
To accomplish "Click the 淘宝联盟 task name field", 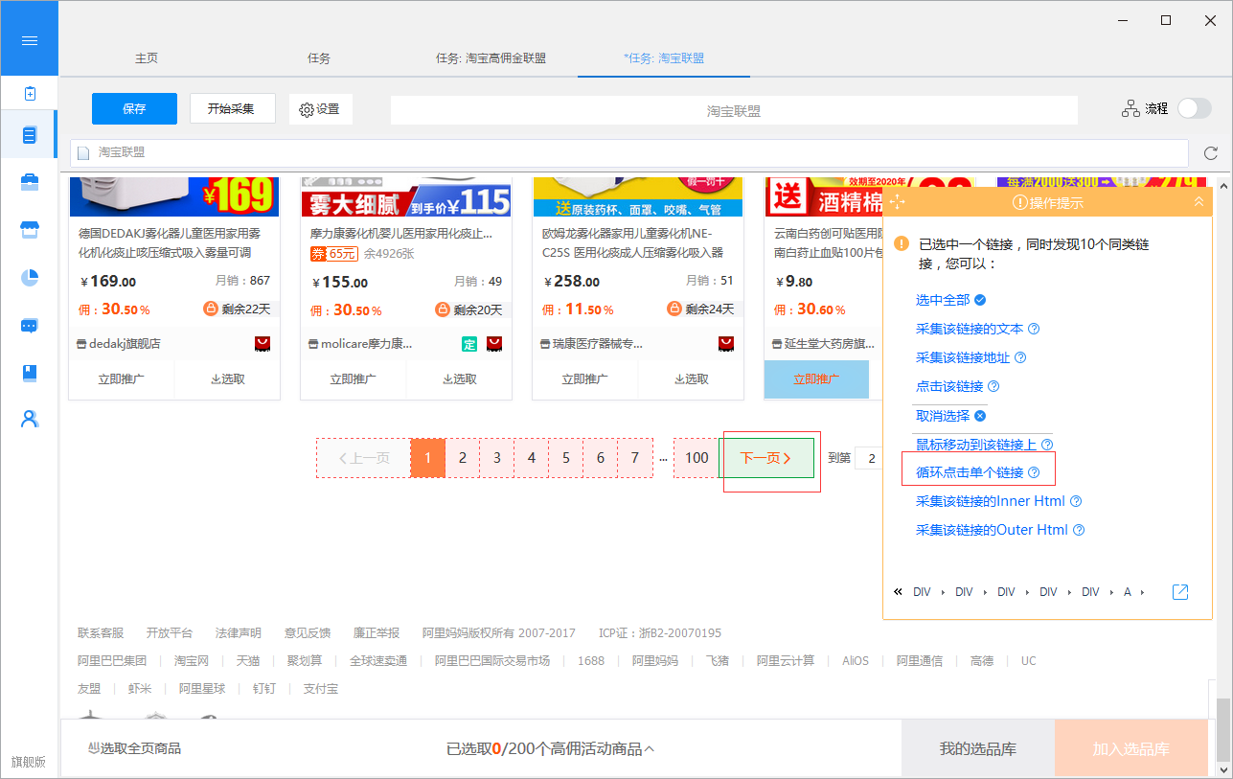I will point(734,110).
